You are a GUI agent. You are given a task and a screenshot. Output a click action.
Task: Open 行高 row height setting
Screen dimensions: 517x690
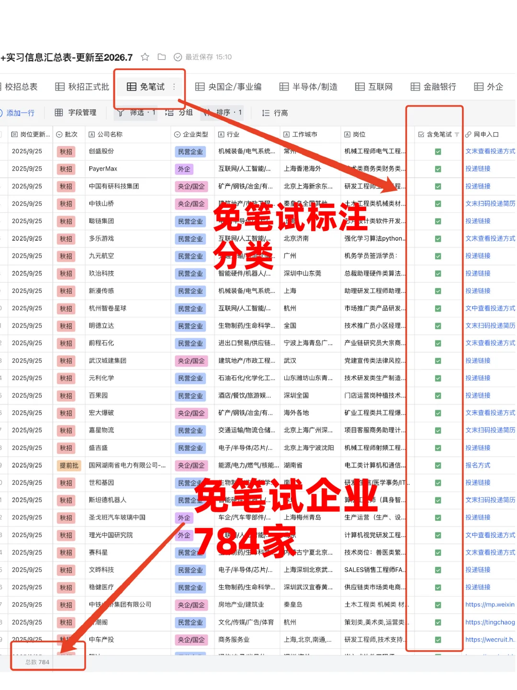click(275, 113)
